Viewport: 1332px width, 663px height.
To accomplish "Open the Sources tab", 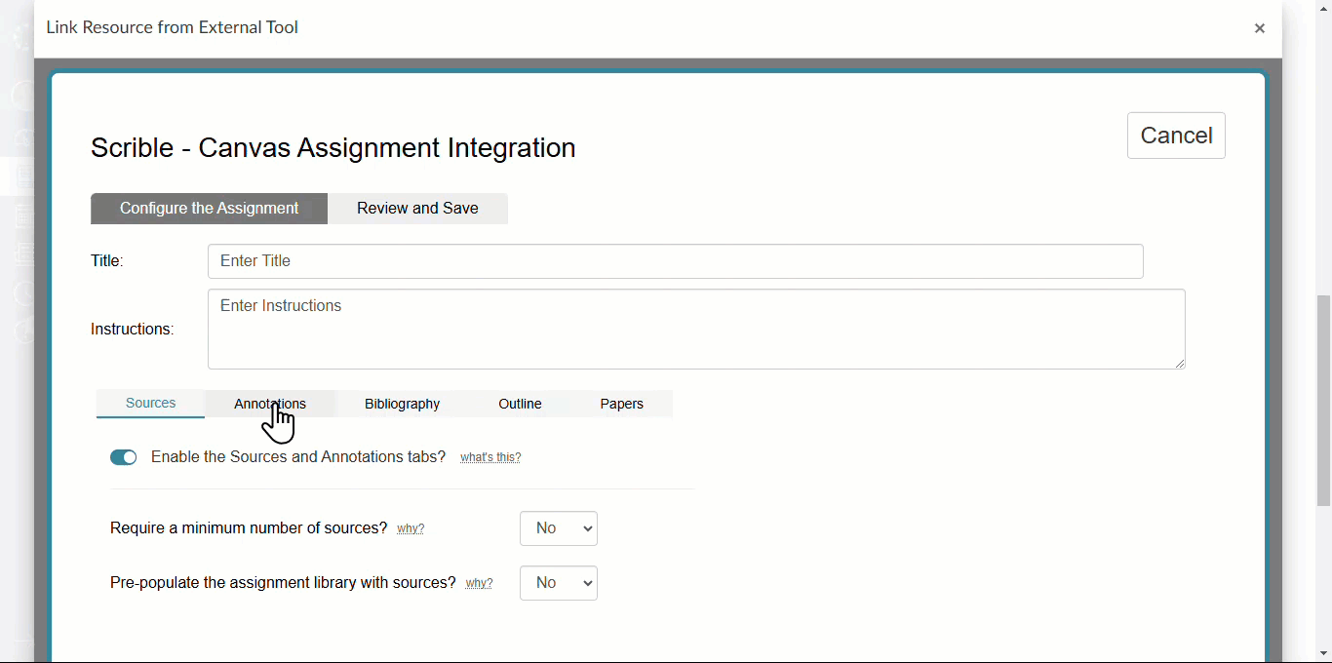I will point(150,404).
